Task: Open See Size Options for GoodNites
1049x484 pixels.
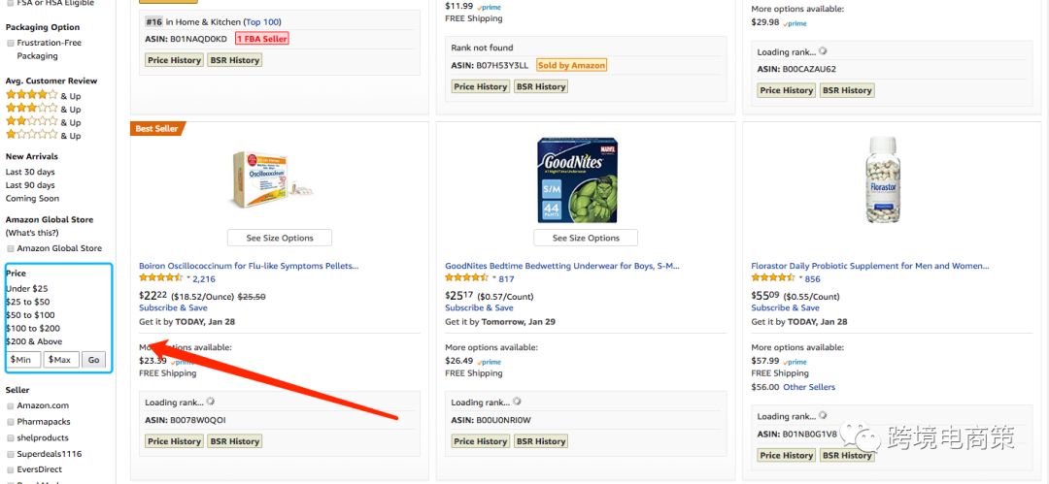Action: [586, 238]
